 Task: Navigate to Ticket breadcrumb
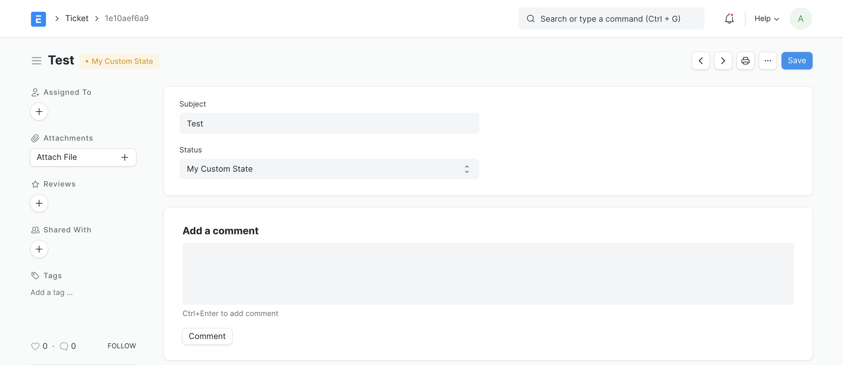click(77, 18)
